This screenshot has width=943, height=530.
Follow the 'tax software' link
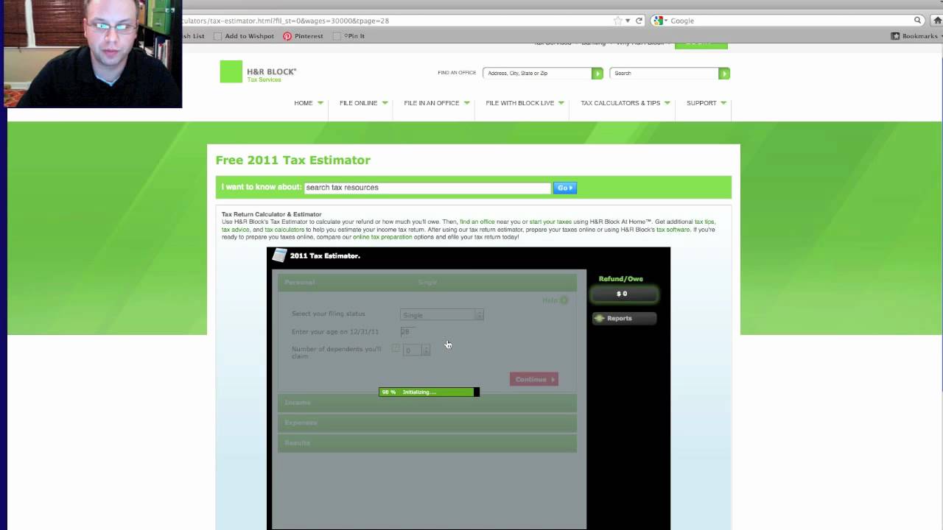(673, 230)
